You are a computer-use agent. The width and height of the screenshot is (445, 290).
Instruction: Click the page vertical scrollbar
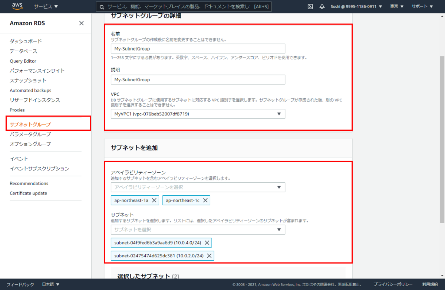coord(442,139)
